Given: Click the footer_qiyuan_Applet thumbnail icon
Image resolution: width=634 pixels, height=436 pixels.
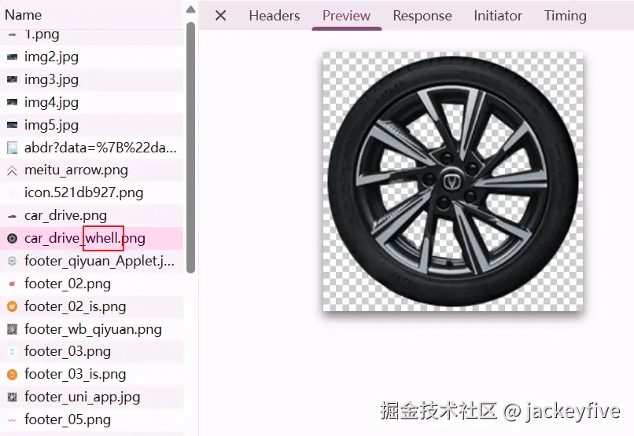Looking at the screenshot, I should [x=12, y=261].
